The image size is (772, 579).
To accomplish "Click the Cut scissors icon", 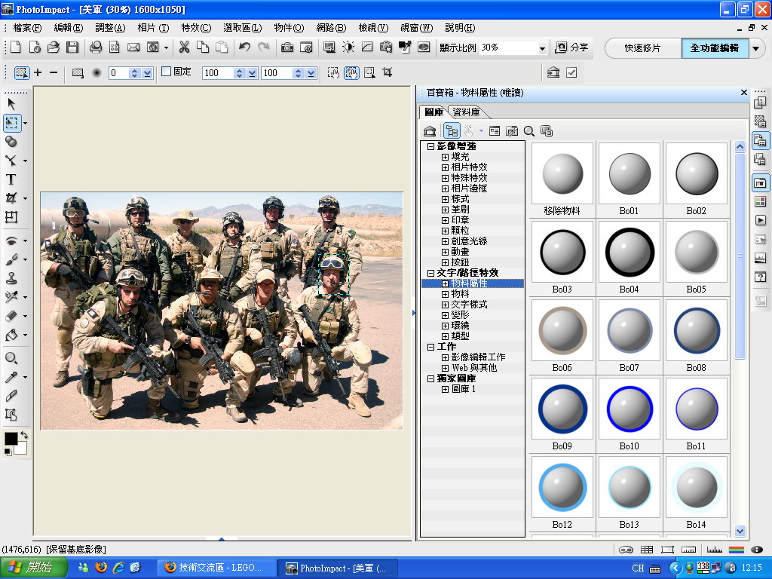I will pos(184,47).
